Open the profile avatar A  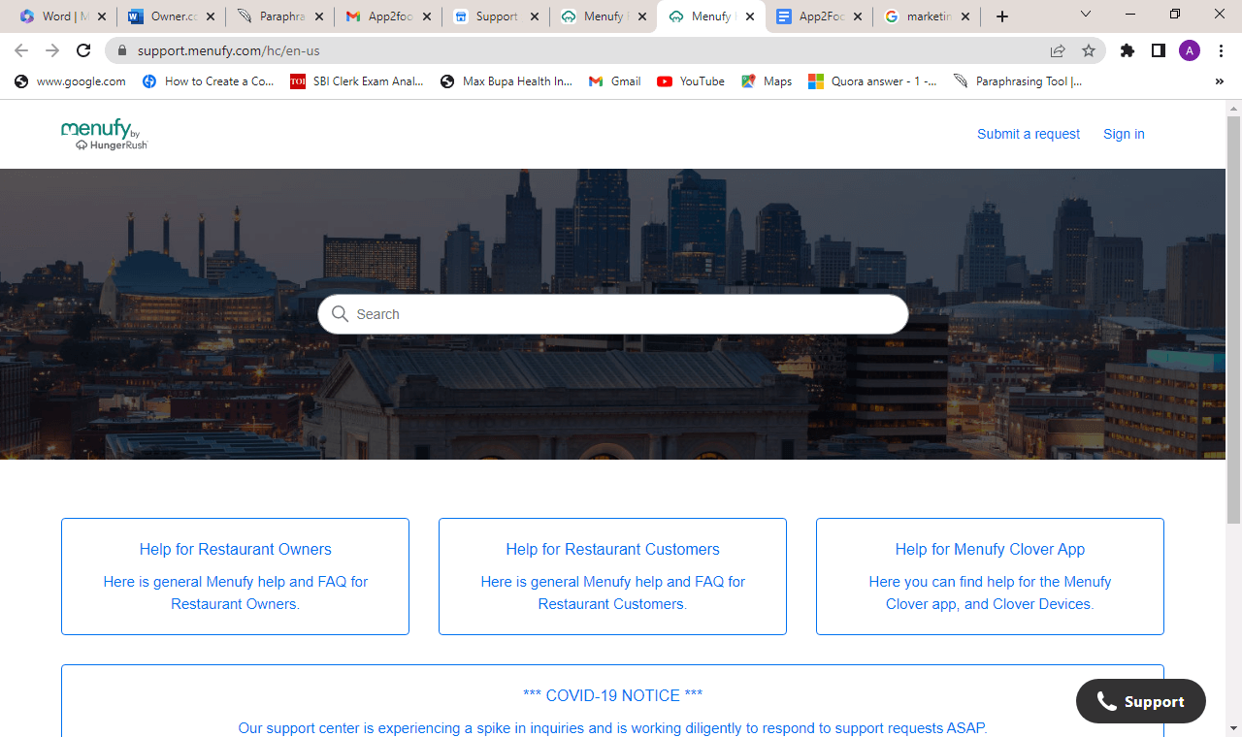[1190, 50]
